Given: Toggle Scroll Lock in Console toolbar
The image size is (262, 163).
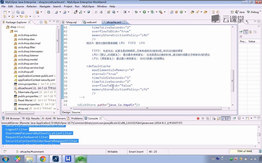Looking at the screenshot, I should click(x=218, y=118).
